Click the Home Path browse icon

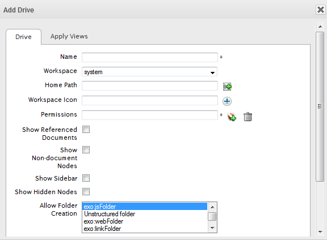click(x=227, y=87)
